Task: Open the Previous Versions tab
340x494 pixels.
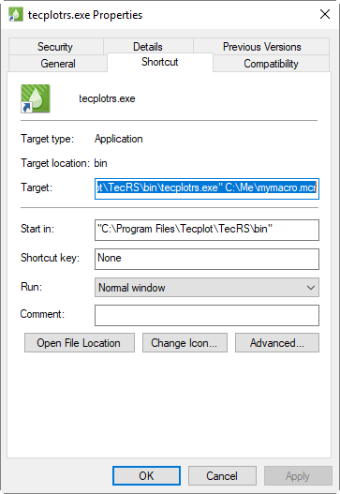Action: 261,47
